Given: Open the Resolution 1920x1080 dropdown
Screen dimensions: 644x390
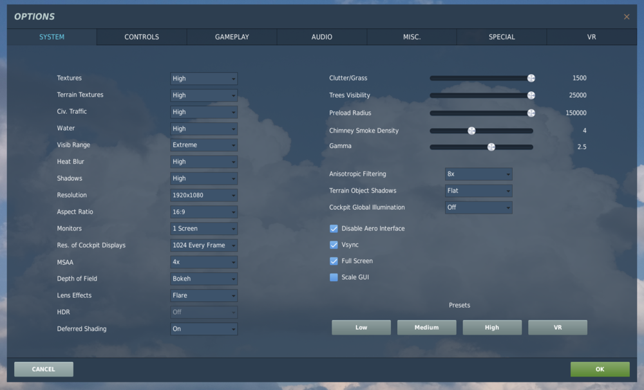Looking at the screenshot, I should pyautogui.click(x=204, y=195).
